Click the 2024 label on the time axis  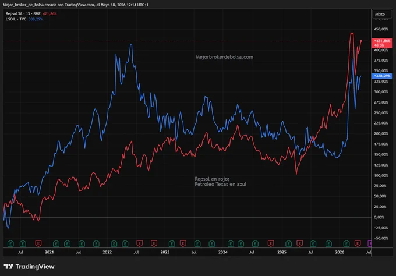tap(222, 252)
